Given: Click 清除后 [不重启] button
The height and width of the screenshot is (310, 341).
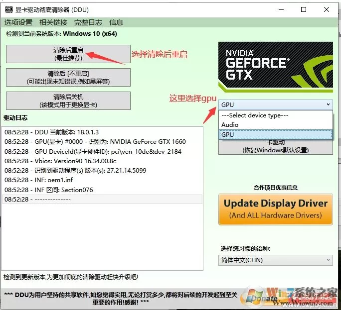Looking at the screenshot, I should 68,77.
